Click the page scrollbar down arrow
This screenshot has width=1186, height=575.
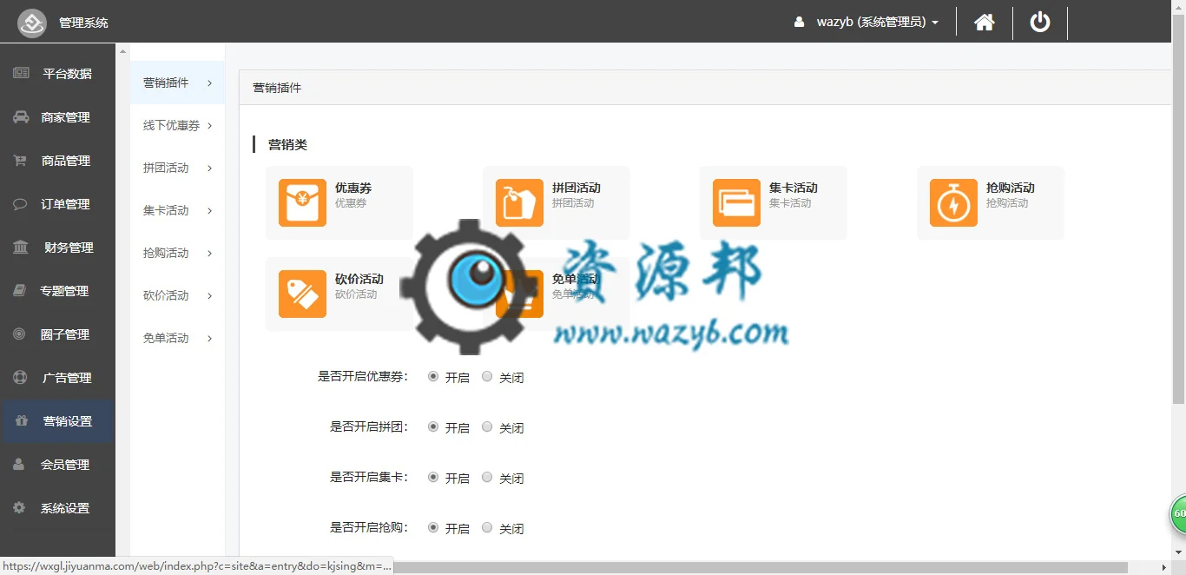click(x=1178, y=552)
